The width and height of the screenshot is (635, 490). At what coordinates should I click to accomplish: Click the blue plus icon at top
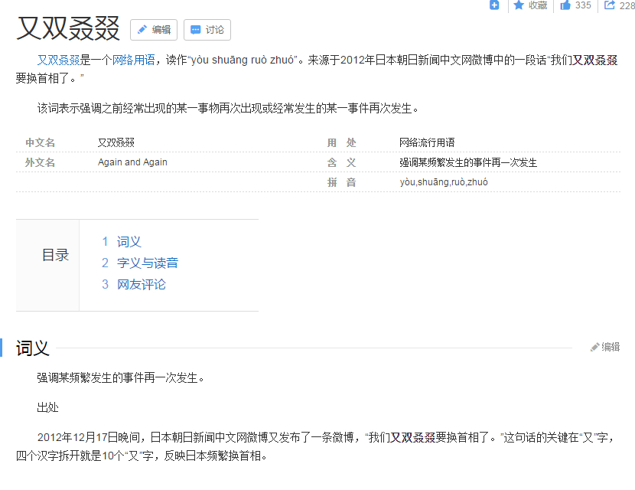tap(494, 5)
